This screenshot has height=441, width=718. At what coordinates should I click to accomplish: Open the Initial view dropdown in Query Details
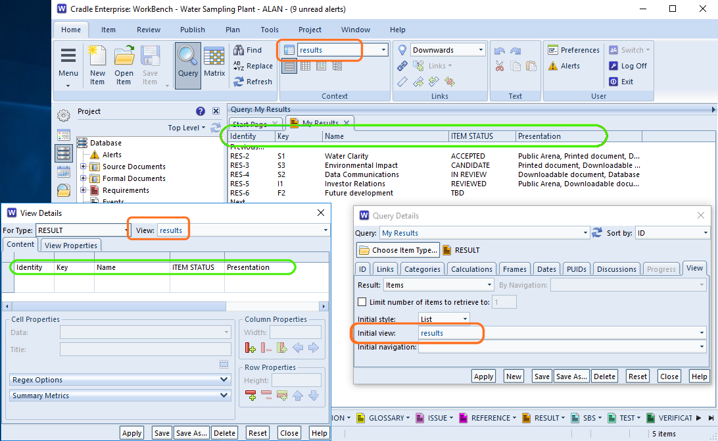pos(702,333)
